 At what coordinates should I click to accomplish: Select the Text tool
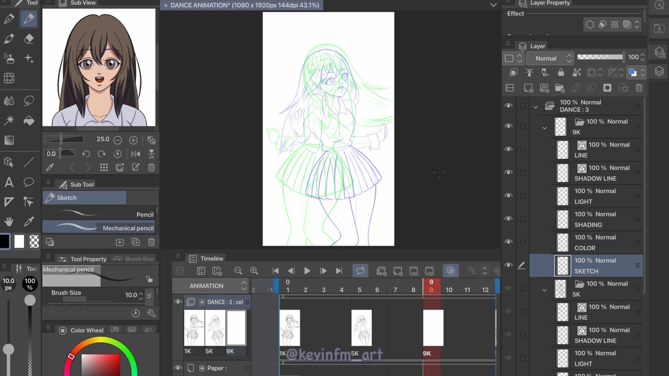click(9, 182)
